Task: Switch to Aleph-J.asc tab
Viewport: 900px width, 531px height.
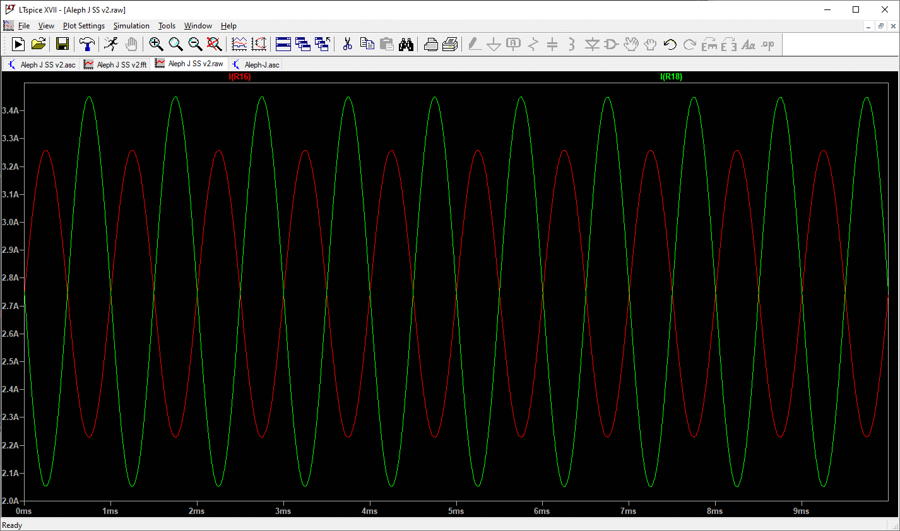Action: tap(255, 64)
